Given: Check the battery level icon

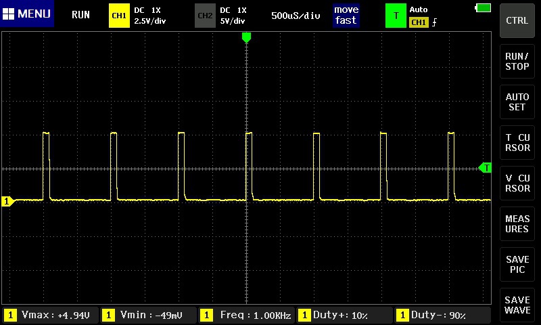Looking at the screenshot, I should [x=483, y=8].
